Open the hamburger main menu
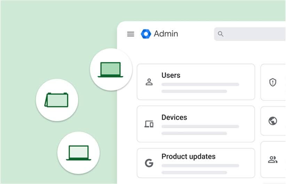286x184 pixels. 130,34
